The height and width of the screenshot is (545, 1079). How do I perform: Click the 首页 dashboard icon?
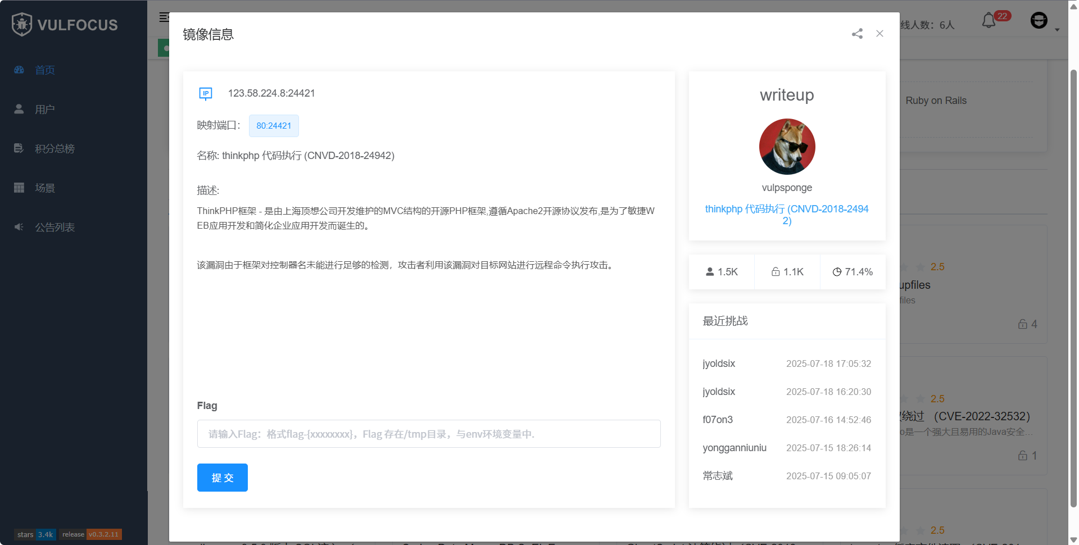(19, 70)
